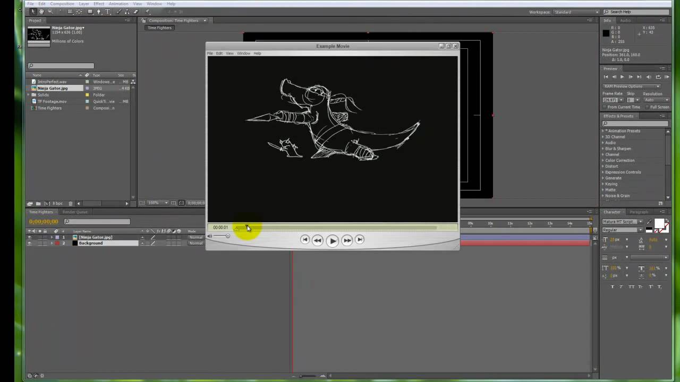Expand Ninja Gator.jpg layer properties
680x382 pixels.
(52, 237)
